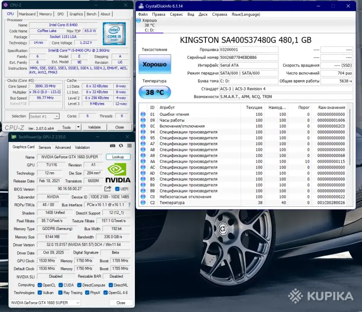Open the About tab in CPU-Z
The image size is (362, 312).
click(x=105, y=14)
